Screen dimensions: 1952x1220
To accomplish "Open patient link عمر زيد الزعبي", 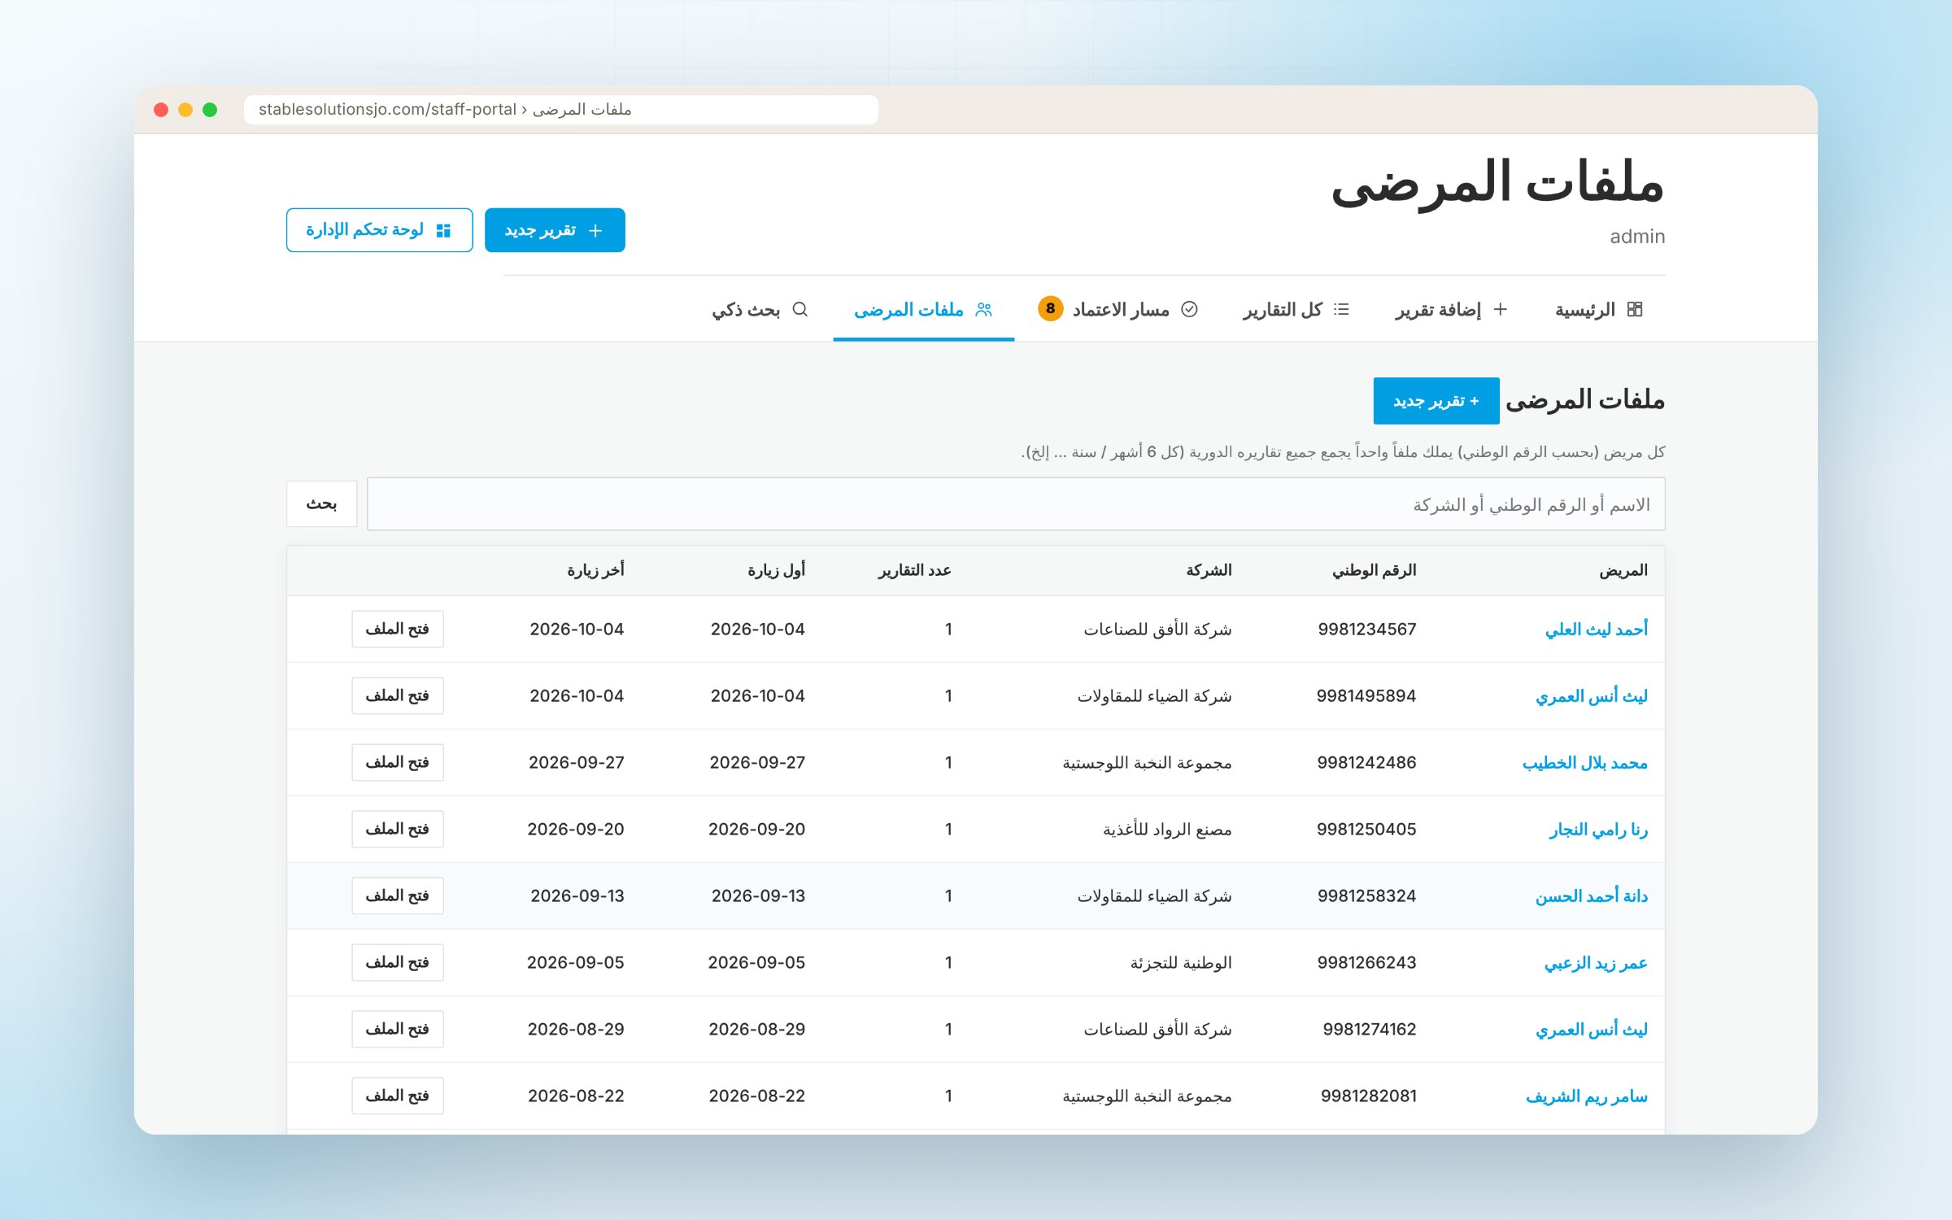I will (1596, 963).
